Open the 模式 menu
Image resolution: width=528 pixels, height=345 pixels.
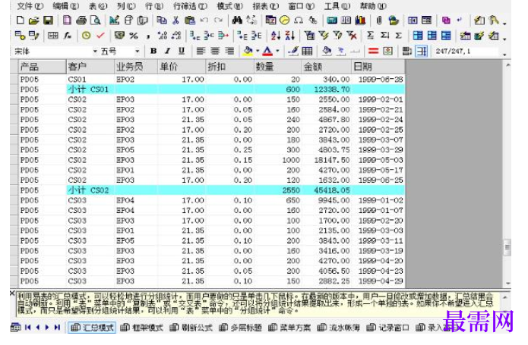point(229,6)
